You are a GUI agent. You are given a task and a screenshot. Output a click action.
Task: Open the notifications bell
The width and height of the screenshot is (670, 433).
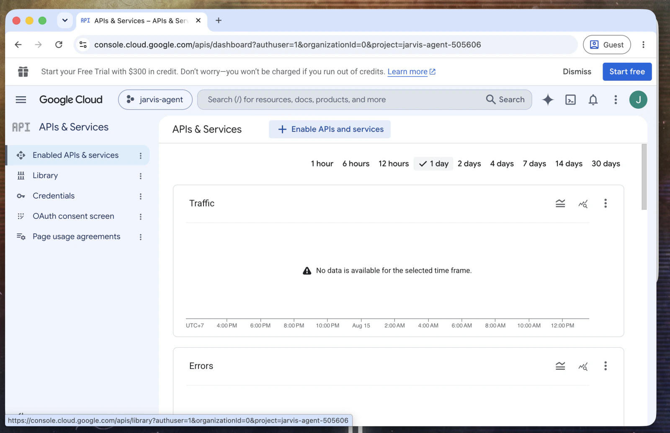pos(593,100)
